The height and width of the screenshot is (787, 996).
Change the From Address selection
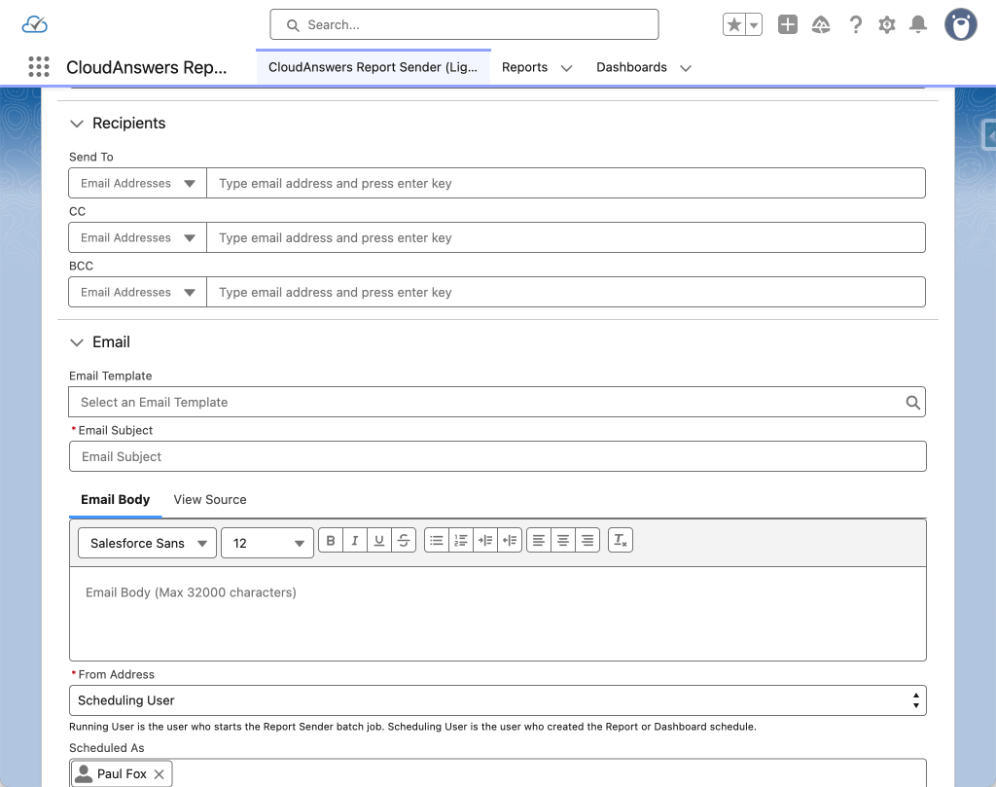point(498,699)
